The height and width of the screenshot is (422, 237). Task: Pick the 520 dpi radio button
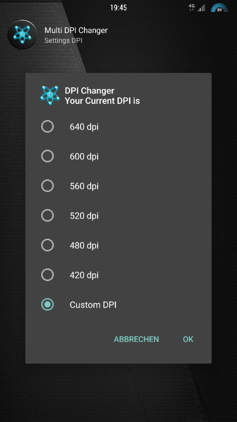coord(48,215)
